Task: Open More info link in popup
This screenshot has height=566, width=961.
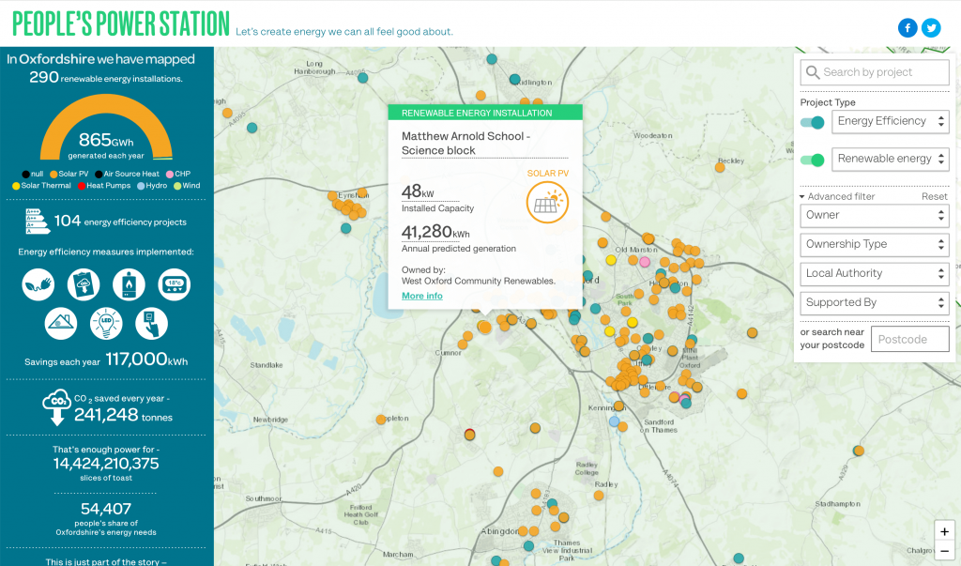Action: click(421, 297)
